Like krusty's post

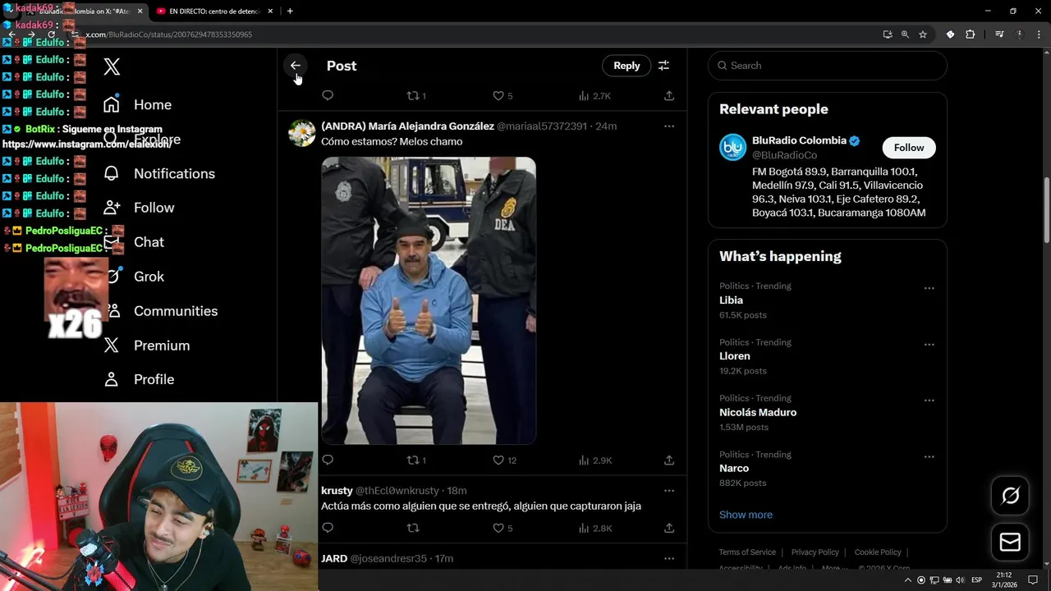(x=503, y=528)
